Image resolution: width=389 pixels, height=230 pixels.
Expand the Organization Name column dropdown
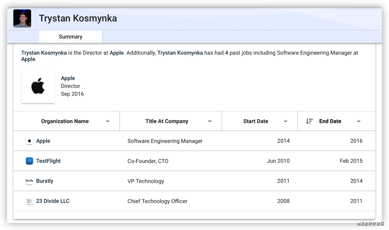tap(107, 121)
